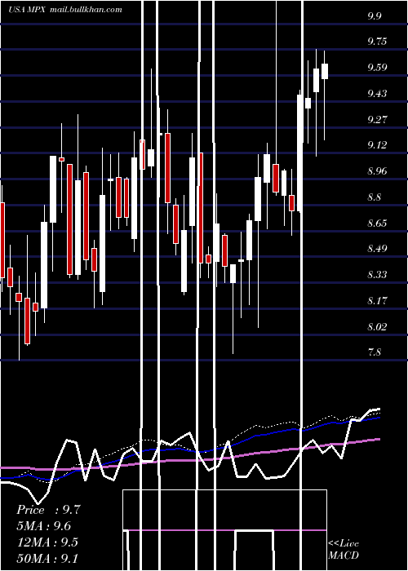The height and width of the screenshot is (571, 408).
Task: Click the 8.33 price axis label
Action: pos(377,274)
